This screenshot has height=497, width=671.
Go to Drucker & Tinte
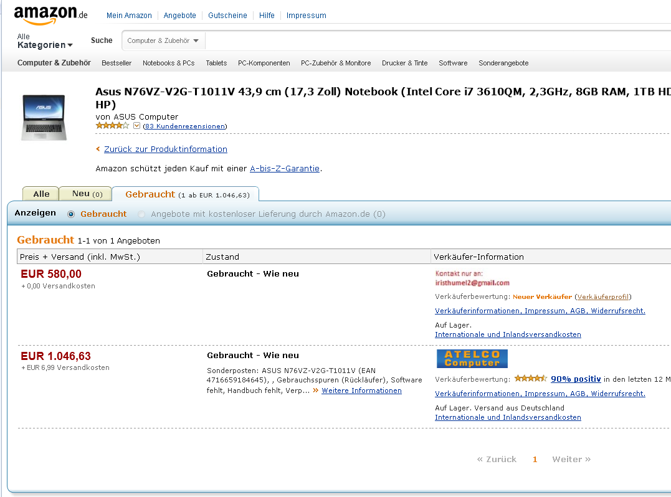pyautogui.click(x=405, y=63)
